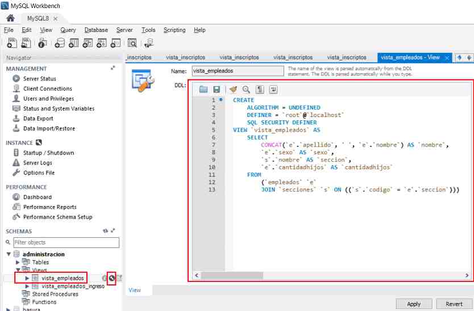The image size is (474, 311).
Task: Collapse the Views node
Action: coord(18,270)
